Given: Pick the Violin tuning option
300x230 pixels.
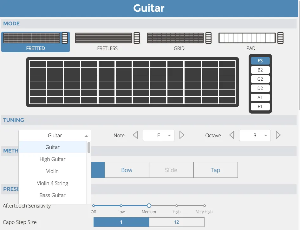Looking at the screenshot, I should 53,171.
